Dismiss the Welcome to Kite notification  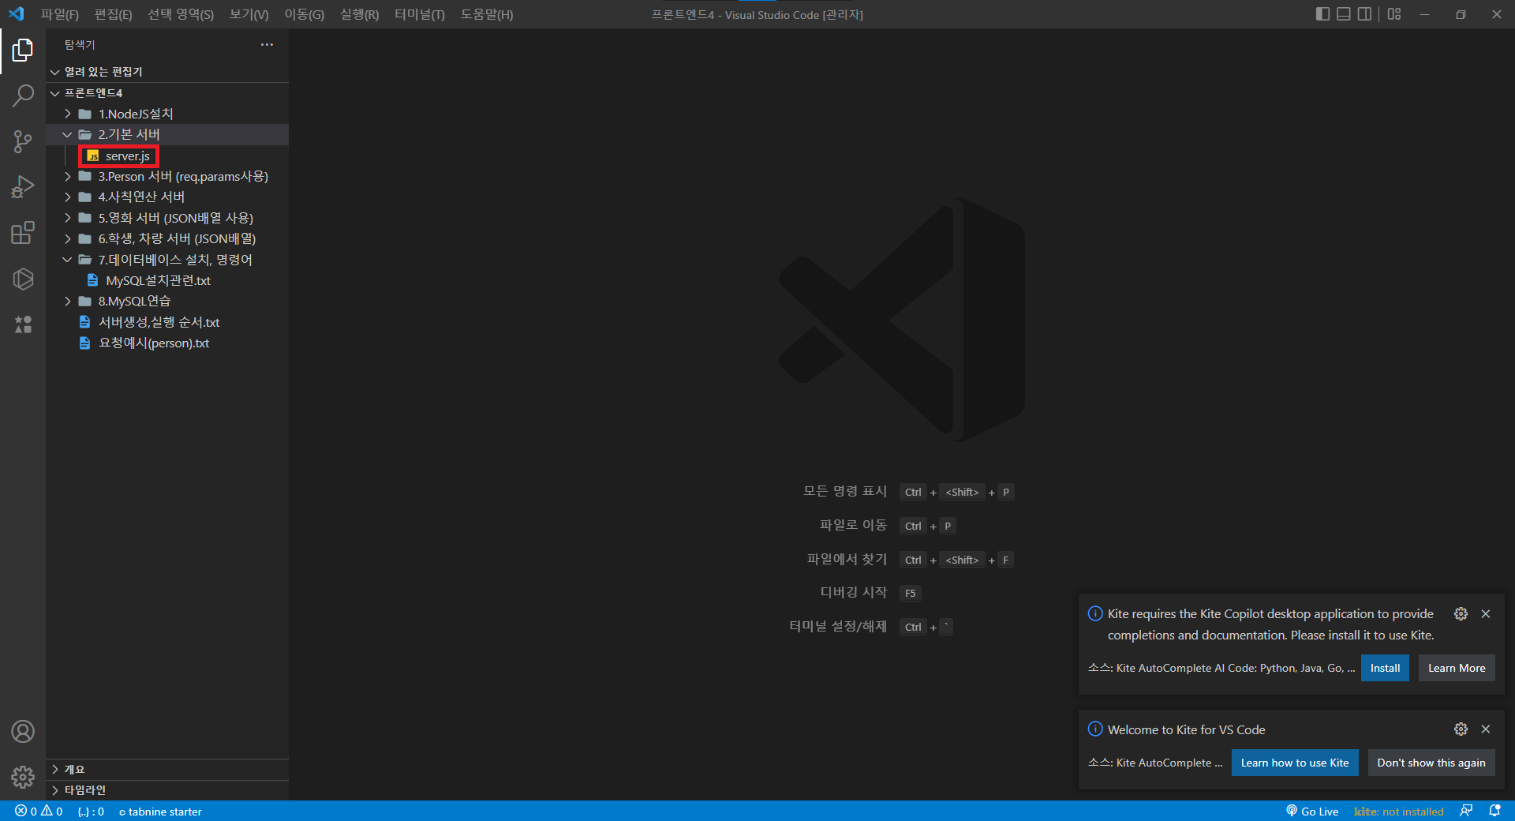click(1486, 729)
